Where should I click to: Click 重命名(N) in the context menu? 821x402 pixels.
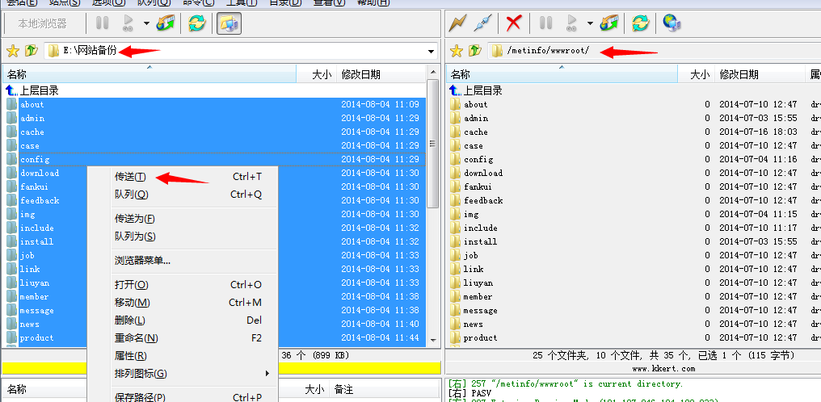(x=136, y=338)
